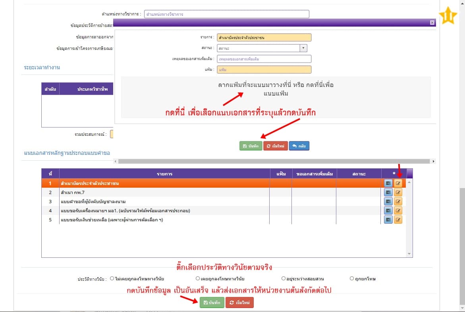
Task: Click edit icon for สำเนาบัตรประจำตัวประชาชน row
Action: (x=398, y=183)
